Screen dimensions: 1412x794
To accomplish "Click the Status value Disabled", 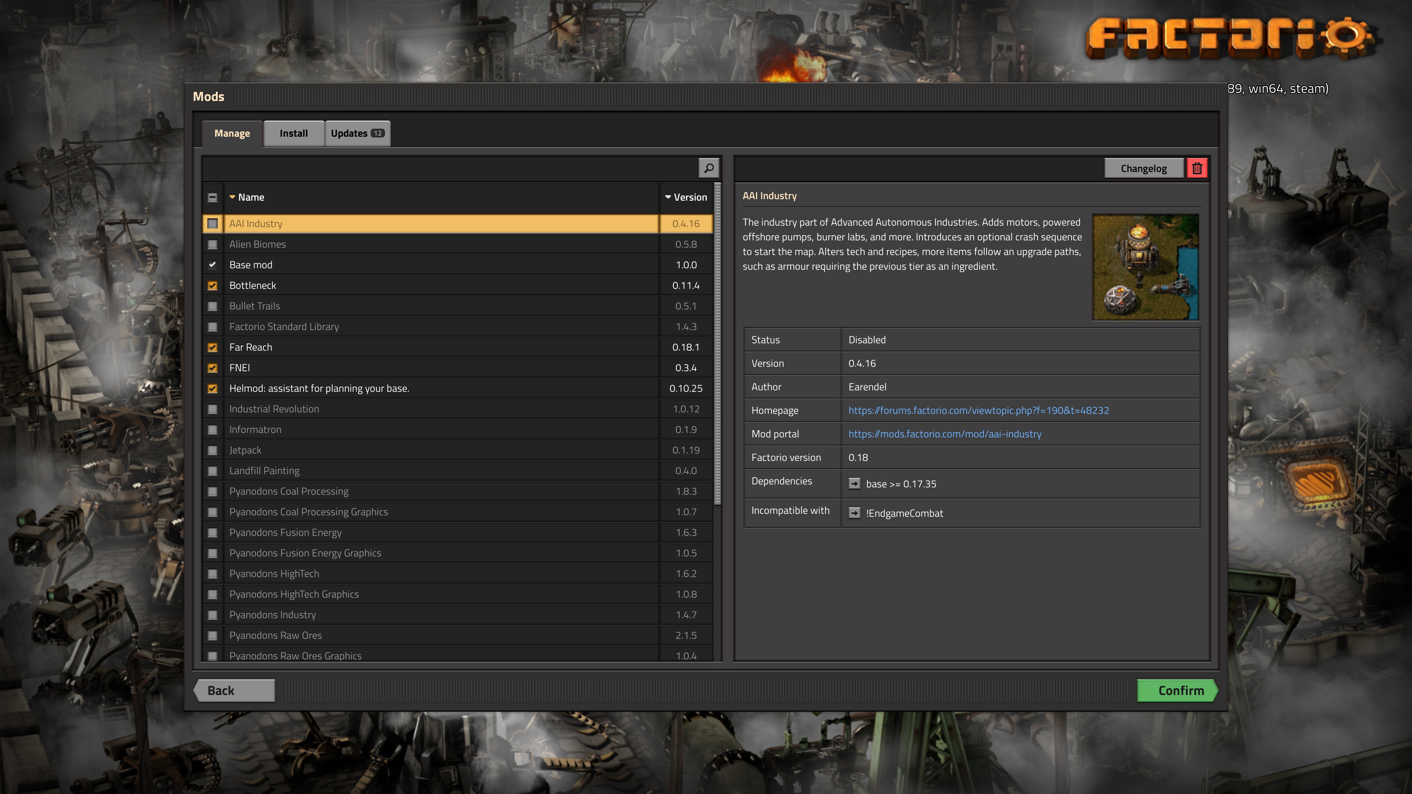I will coord(867,340).
